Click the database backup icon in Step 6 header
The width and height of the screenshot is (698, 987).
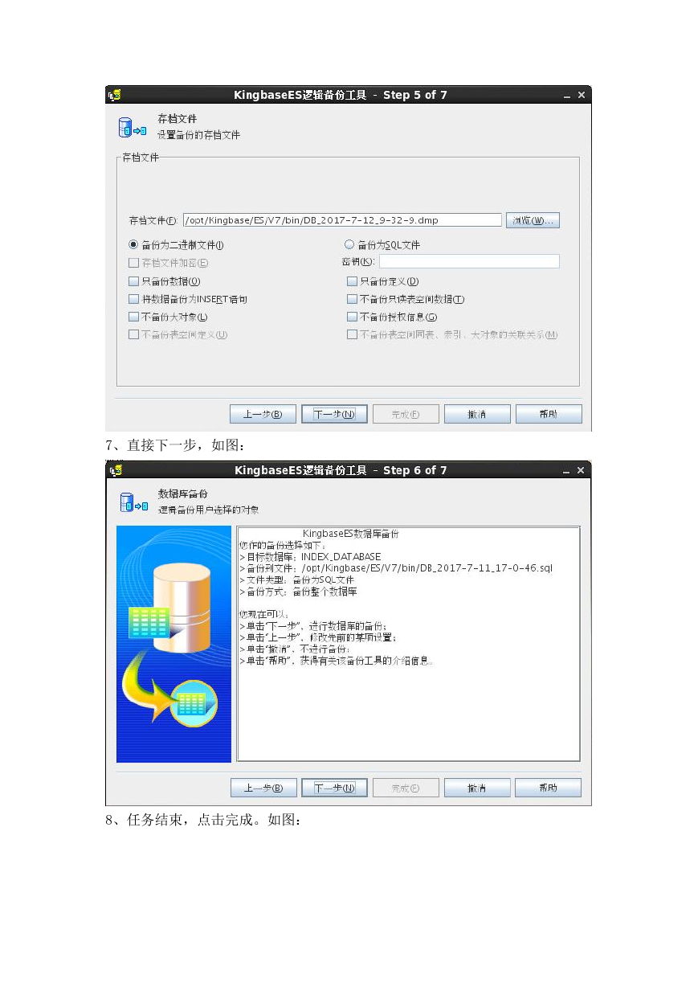pyautogui.click(x=133, y=504)
